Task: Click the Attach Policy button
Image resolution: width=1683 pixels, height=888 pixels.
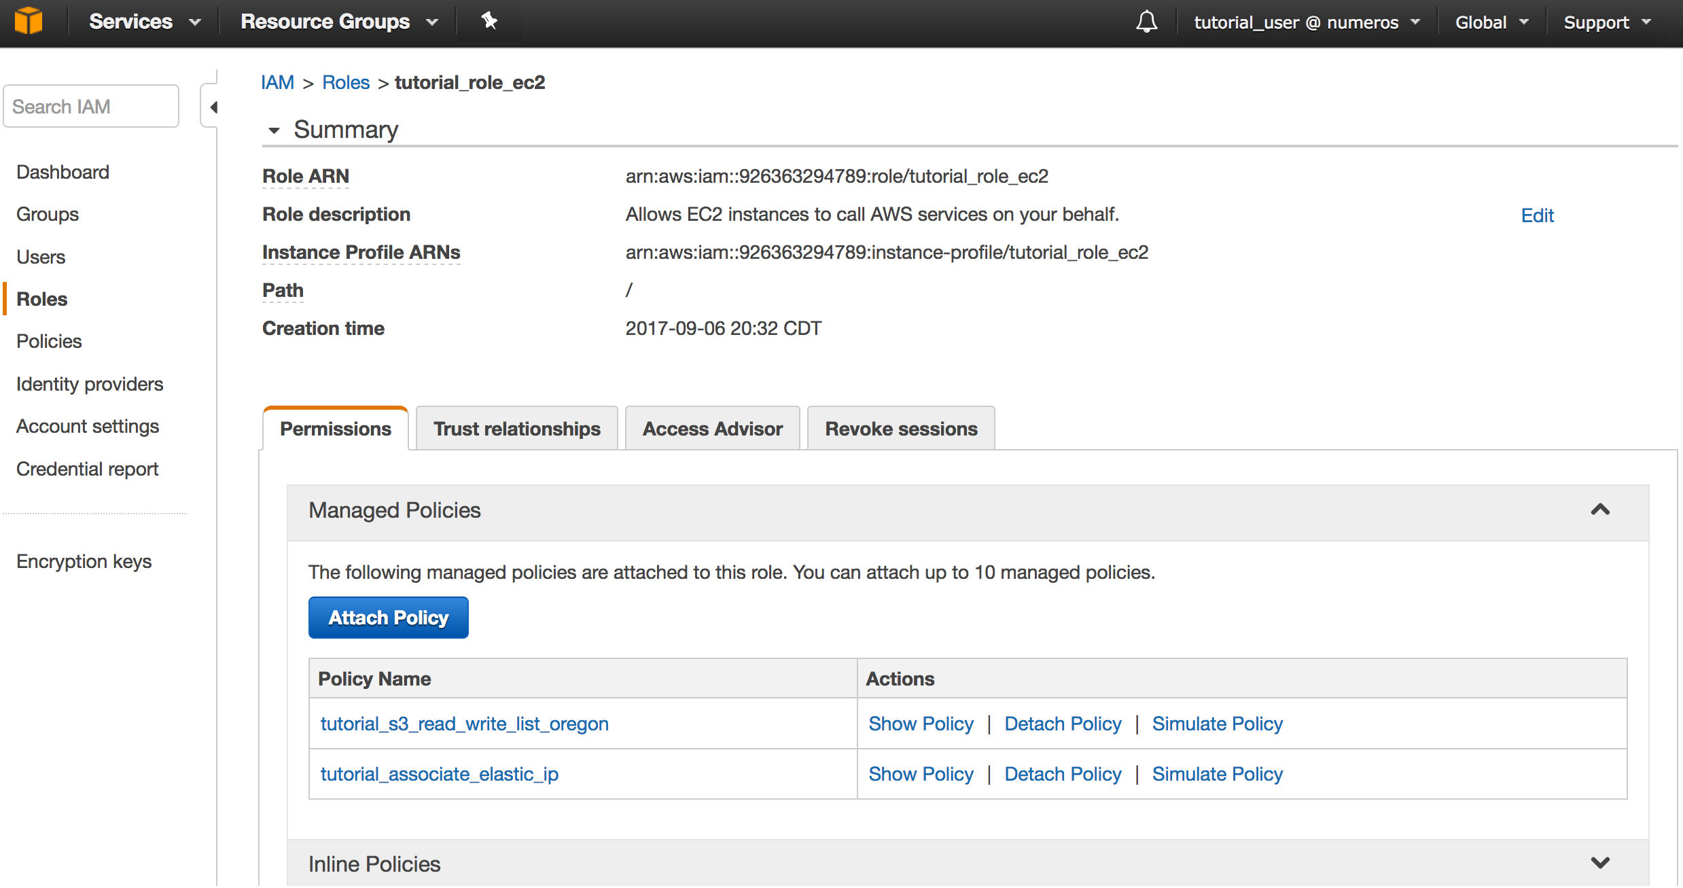Action: [388, 618]
